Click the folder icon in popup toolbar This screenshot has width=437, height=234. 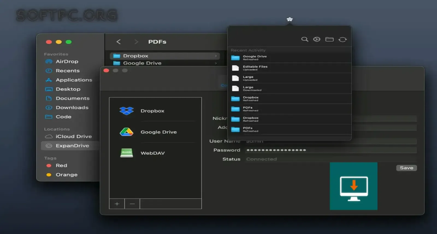pyautogui.click(x=329, y=39)
